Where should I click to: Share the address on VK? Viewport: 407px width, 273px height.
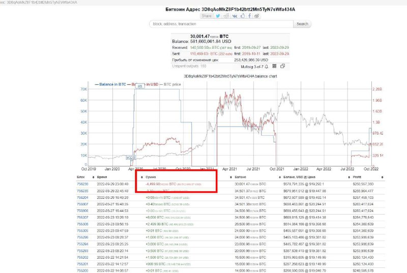click(x=235, y=16)
